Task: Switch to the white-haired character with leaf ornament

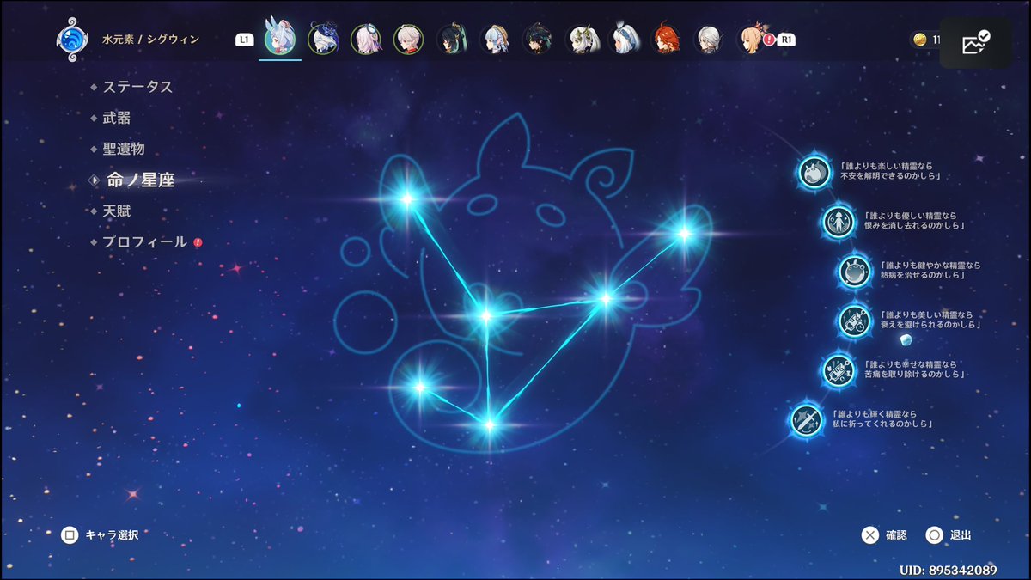Action: 582,39
